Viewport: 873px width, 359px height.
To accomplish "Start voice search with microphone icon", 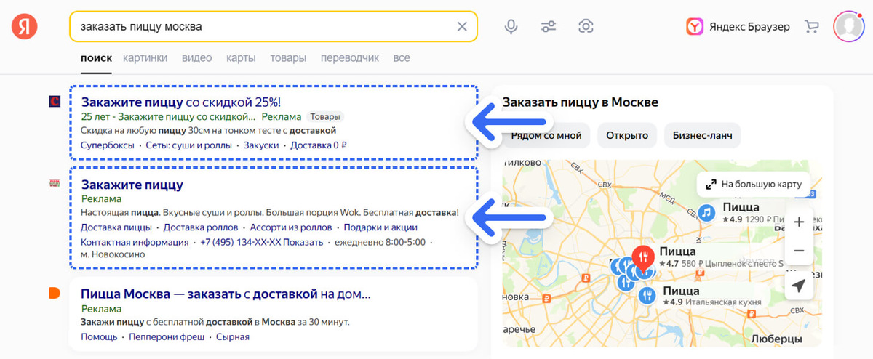I will coord(511,27).
